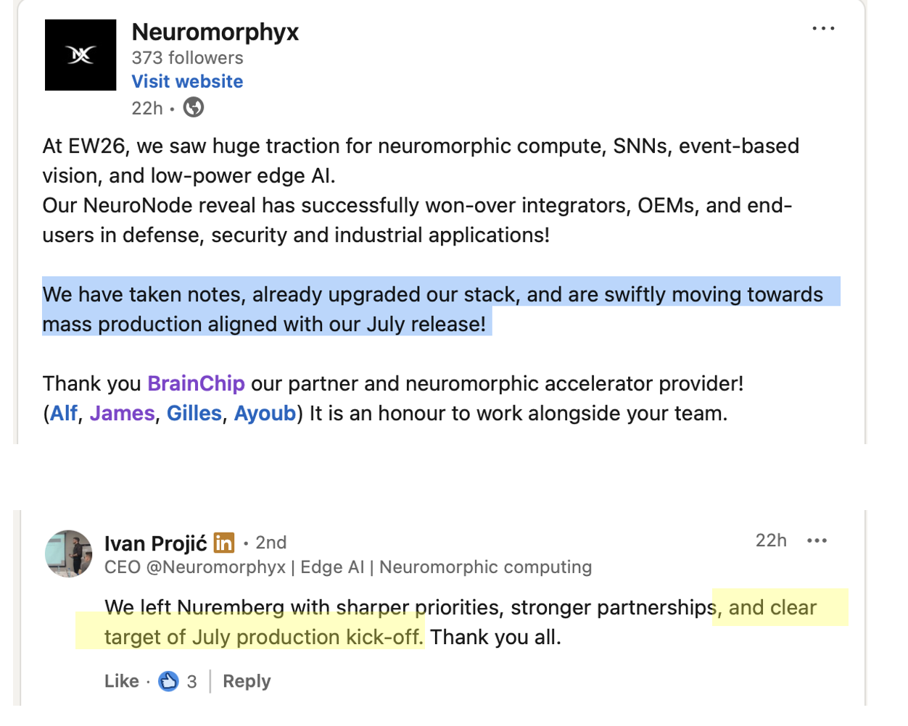Viewport: 908px width, 726px height.
Task: Follow the Visit website link
Action: coord(187,81)
